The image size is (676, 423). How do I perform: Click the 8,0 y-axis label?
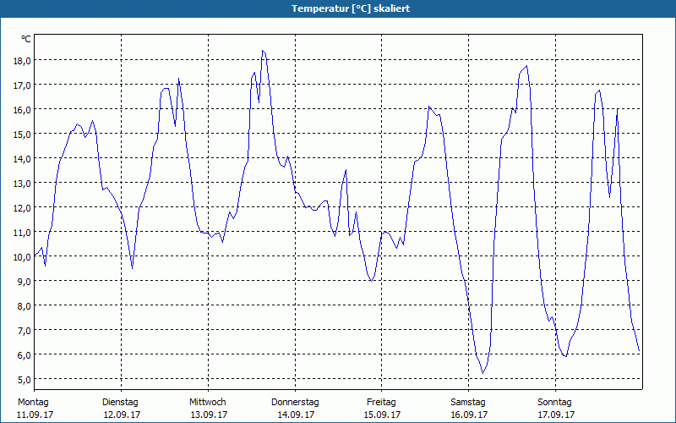click(24, 307)
